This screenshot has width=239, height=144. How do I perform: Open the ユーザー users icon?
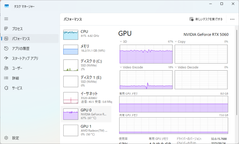coord(6,68)
